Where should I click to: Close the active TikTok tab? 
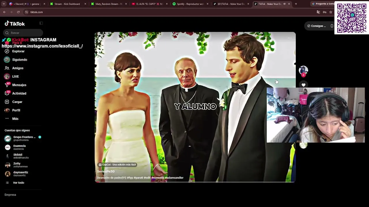[x=289, y=4]
